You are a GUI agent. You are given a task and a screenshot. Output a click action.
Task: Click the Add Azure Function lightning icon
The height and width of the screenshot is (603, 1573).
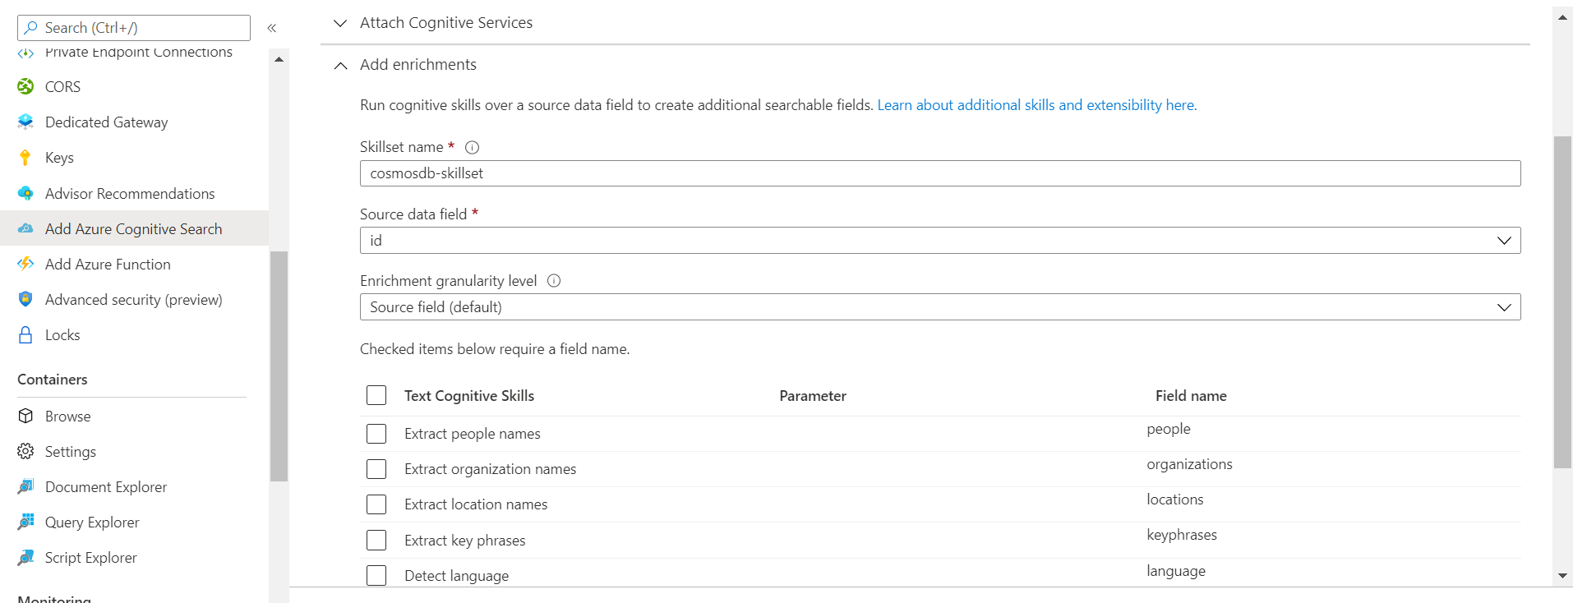tap(26, 264)
